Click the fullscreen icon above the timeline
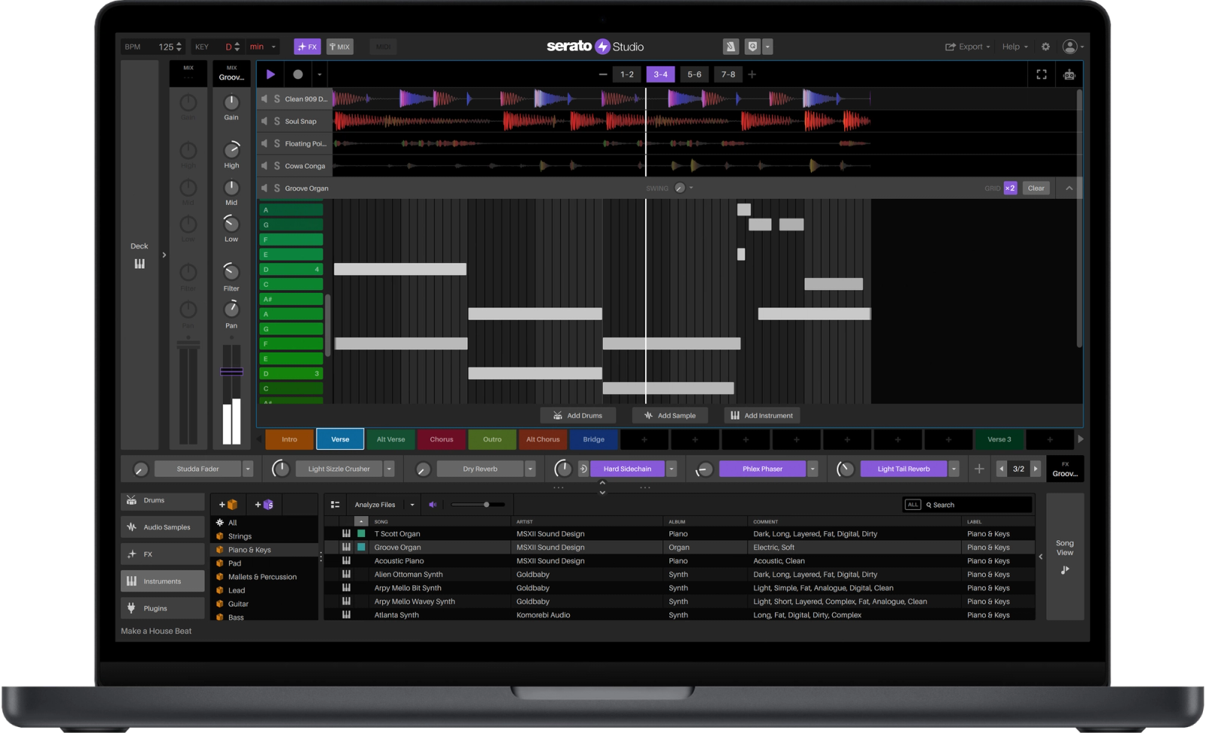The width and height of the screenshot is (1206, 733). [x=1042, y=74]
